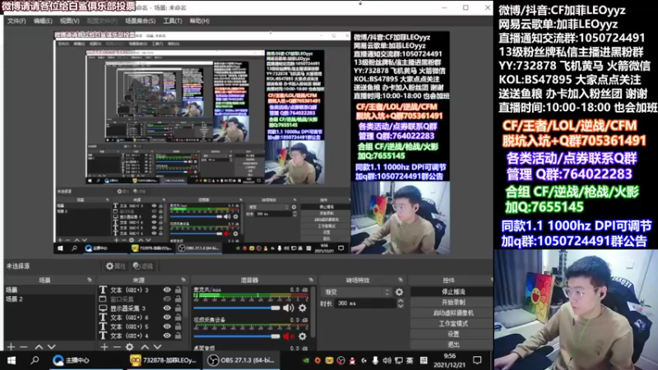Open the 文件(F) menu
This screenshot has width=658, height=370.
pos(16,21)
